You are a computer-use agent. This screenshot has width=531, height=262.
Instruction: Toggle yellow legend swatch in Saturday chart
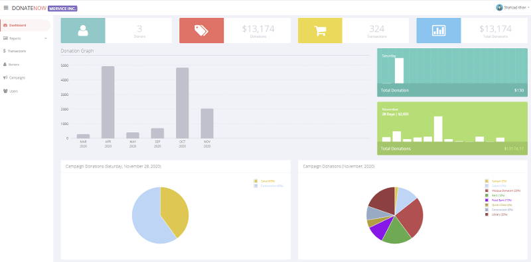tap(256, 181)
